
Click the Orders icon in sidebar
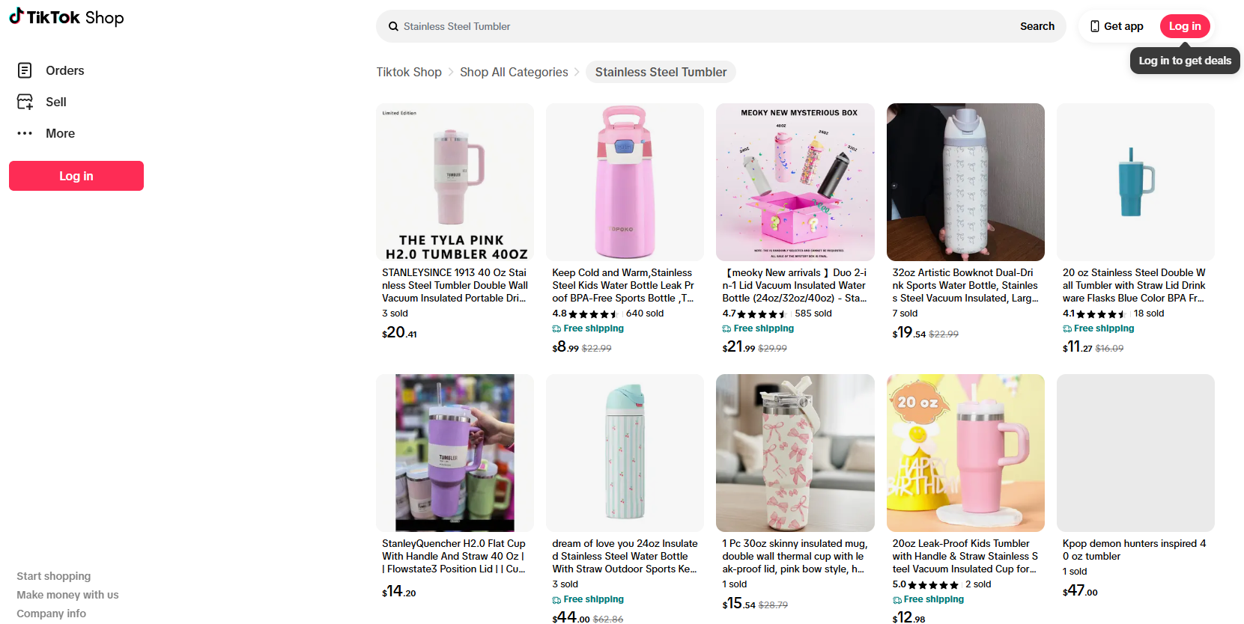(25, 70)
